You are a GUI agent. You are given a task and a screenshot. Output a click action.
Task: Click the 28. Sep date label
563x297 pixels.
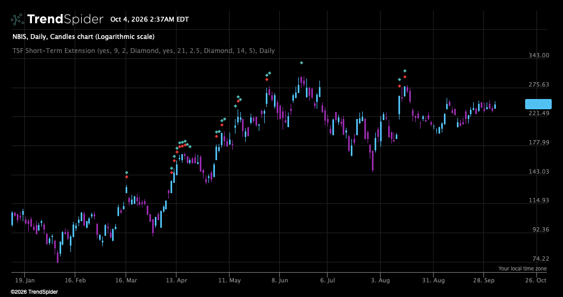pos(483,280)
